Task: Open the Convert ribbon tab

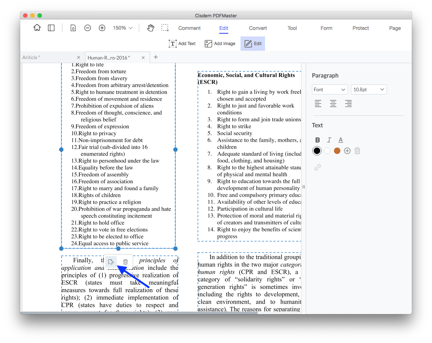Action: tap(257, 28)
